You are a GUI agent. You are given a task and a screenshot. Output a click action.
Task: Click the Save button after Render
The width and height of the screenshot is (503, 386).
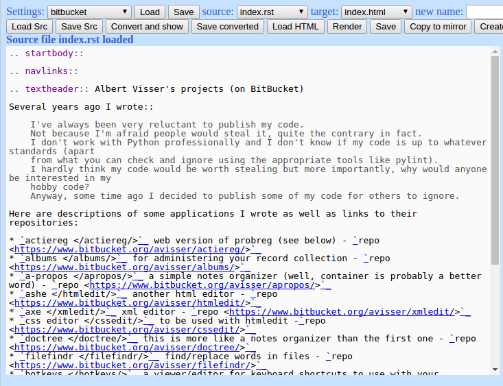pos(386,27)
